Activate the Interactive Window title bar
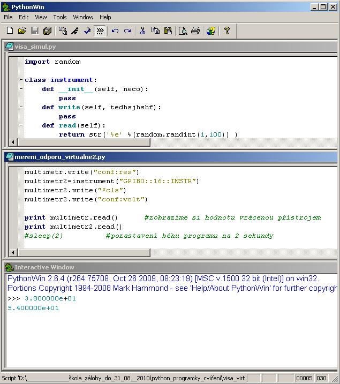 click(171, 267)
